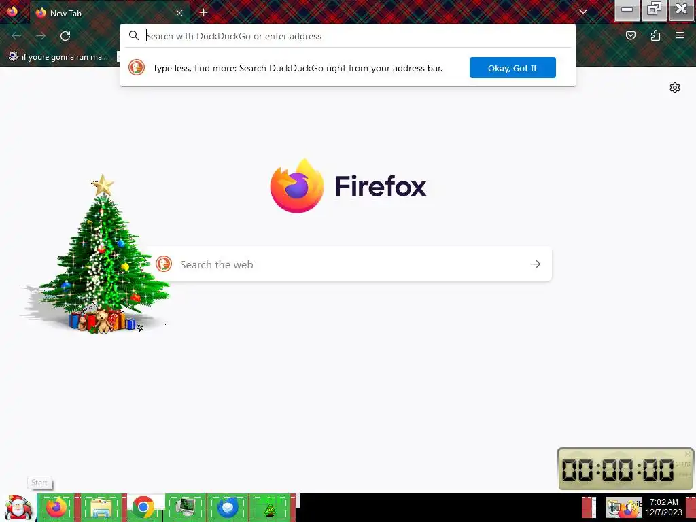
Task: Open a new tab with the plus button
Action: (x=204, y=12)
